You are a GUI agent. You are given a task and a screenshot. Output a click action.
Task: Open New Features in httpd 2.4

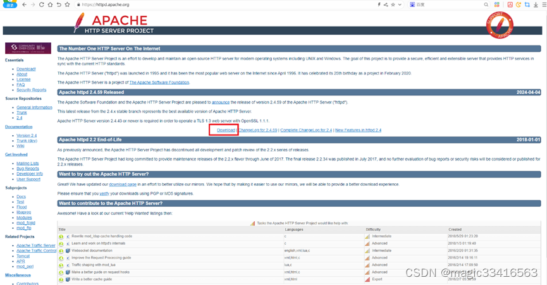[359, 130]
